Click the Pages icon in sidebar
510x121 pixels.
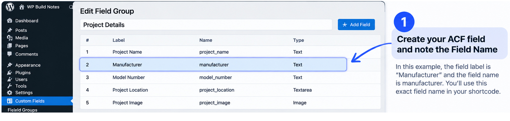tap(10, 46)
